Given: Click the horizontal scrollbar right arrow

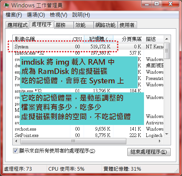Looking at the screenshot, I should [160, 141].
